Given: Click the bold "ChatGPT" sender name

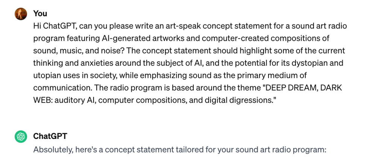Looking at the screenshot, I should pyautogui.click(x=50, y=136).
